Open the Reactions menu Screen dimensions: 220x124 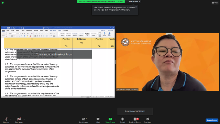click(x=147, y=120)
